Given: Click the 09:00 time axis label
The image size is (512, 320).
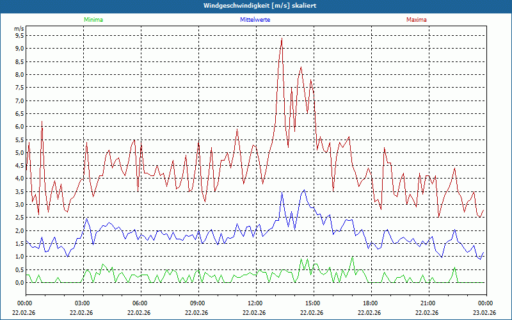Looking at the screenshot, I should point(198,303).
